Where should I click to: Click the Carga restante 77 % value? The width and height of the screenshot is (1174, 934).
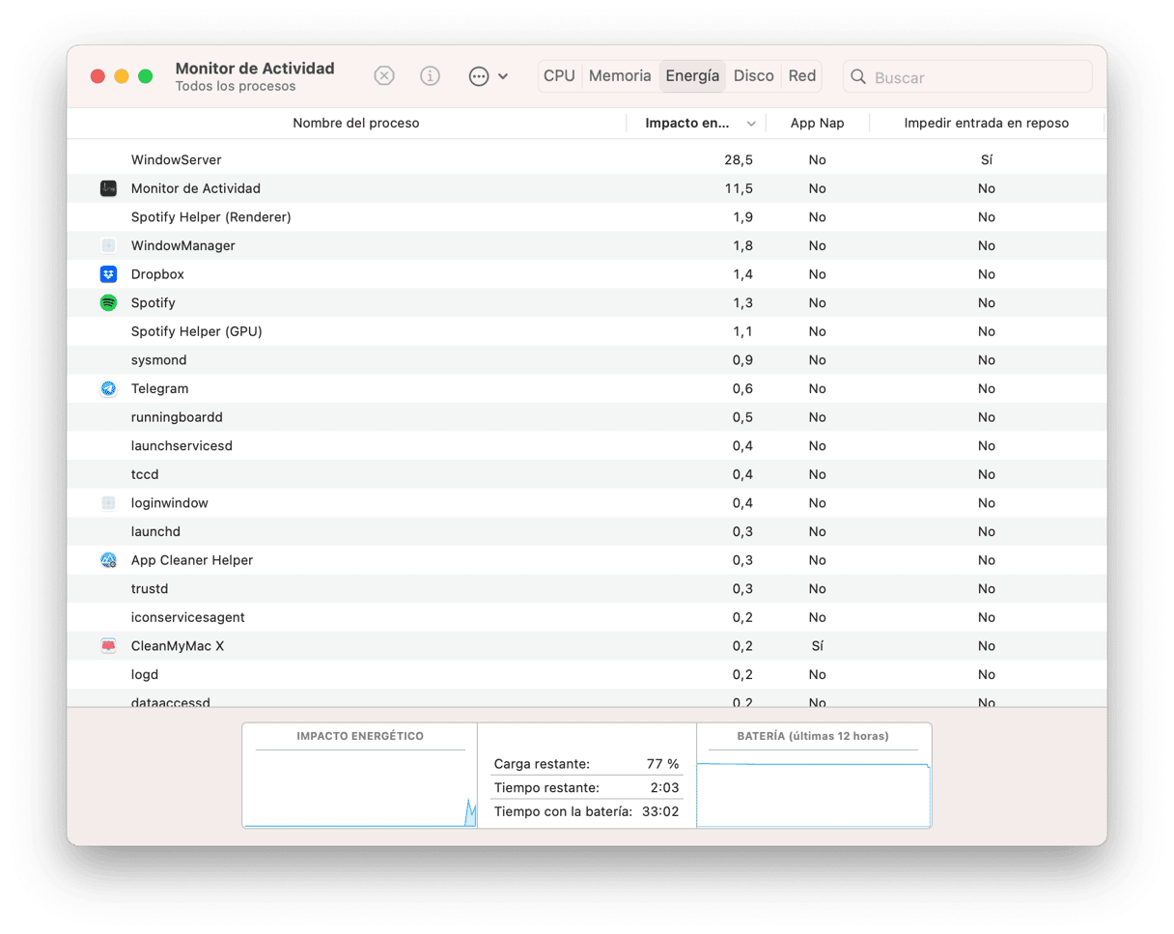click(663, 764)
